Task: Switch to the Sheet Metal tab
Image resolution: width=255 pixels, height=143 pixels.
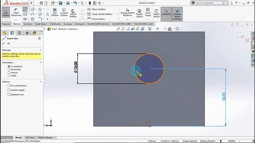Action: 41,24
